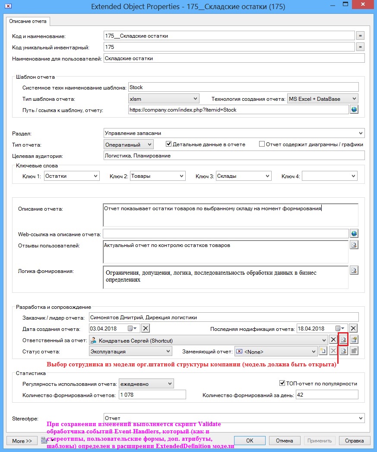Screen dimensions: 377x452
Task: Maximize the Extended Object Properties window
Action: (x=345, y=4)
